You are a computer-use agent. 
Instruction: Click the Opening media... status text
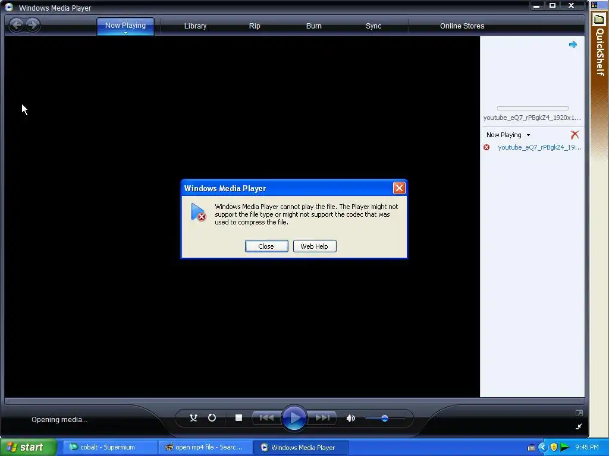(x=59, y=420)
